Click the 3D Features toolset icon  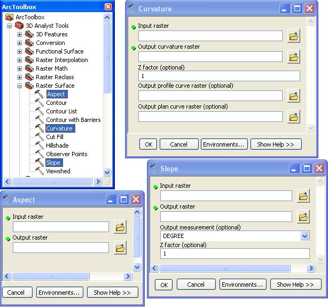coord(29,34)
